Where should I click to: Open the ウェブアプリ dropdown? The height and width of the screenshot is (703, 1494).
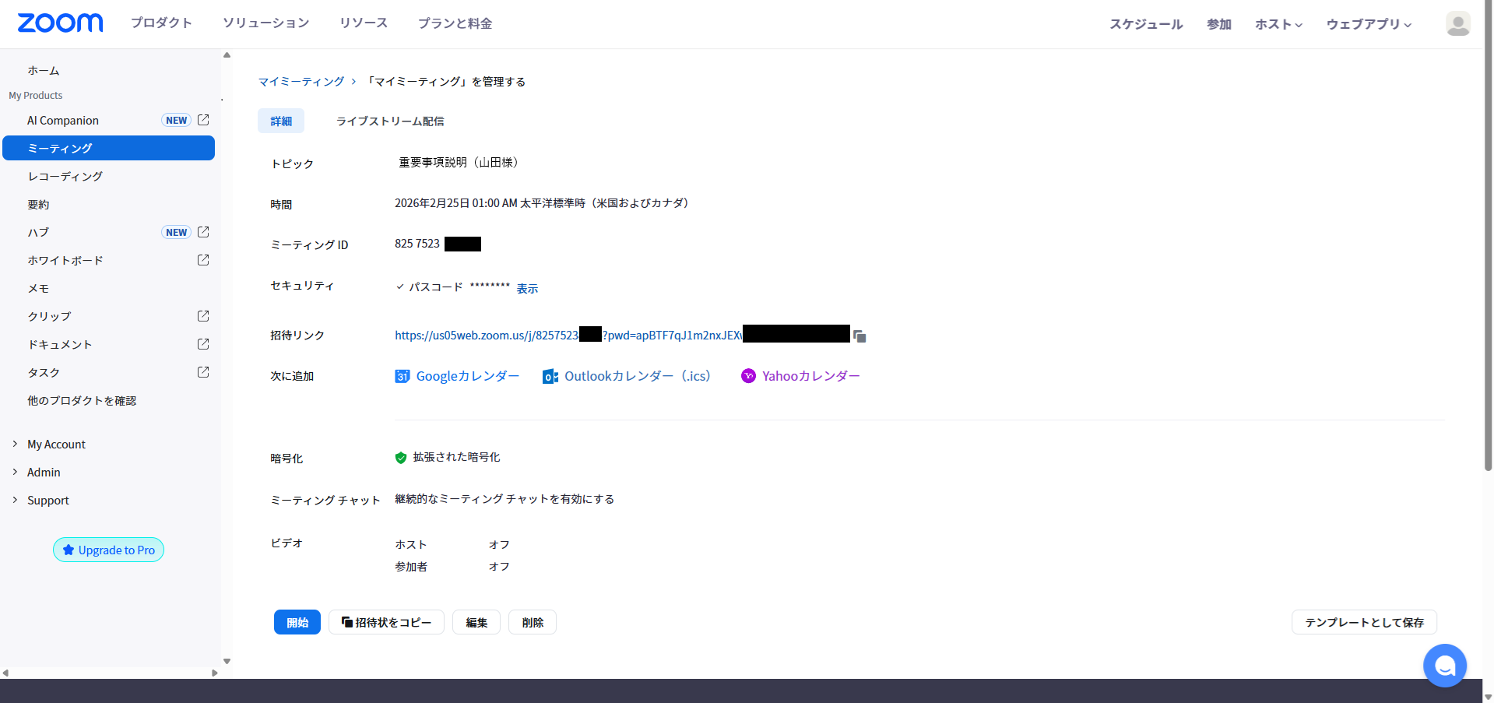click(x=1368, y=24)
